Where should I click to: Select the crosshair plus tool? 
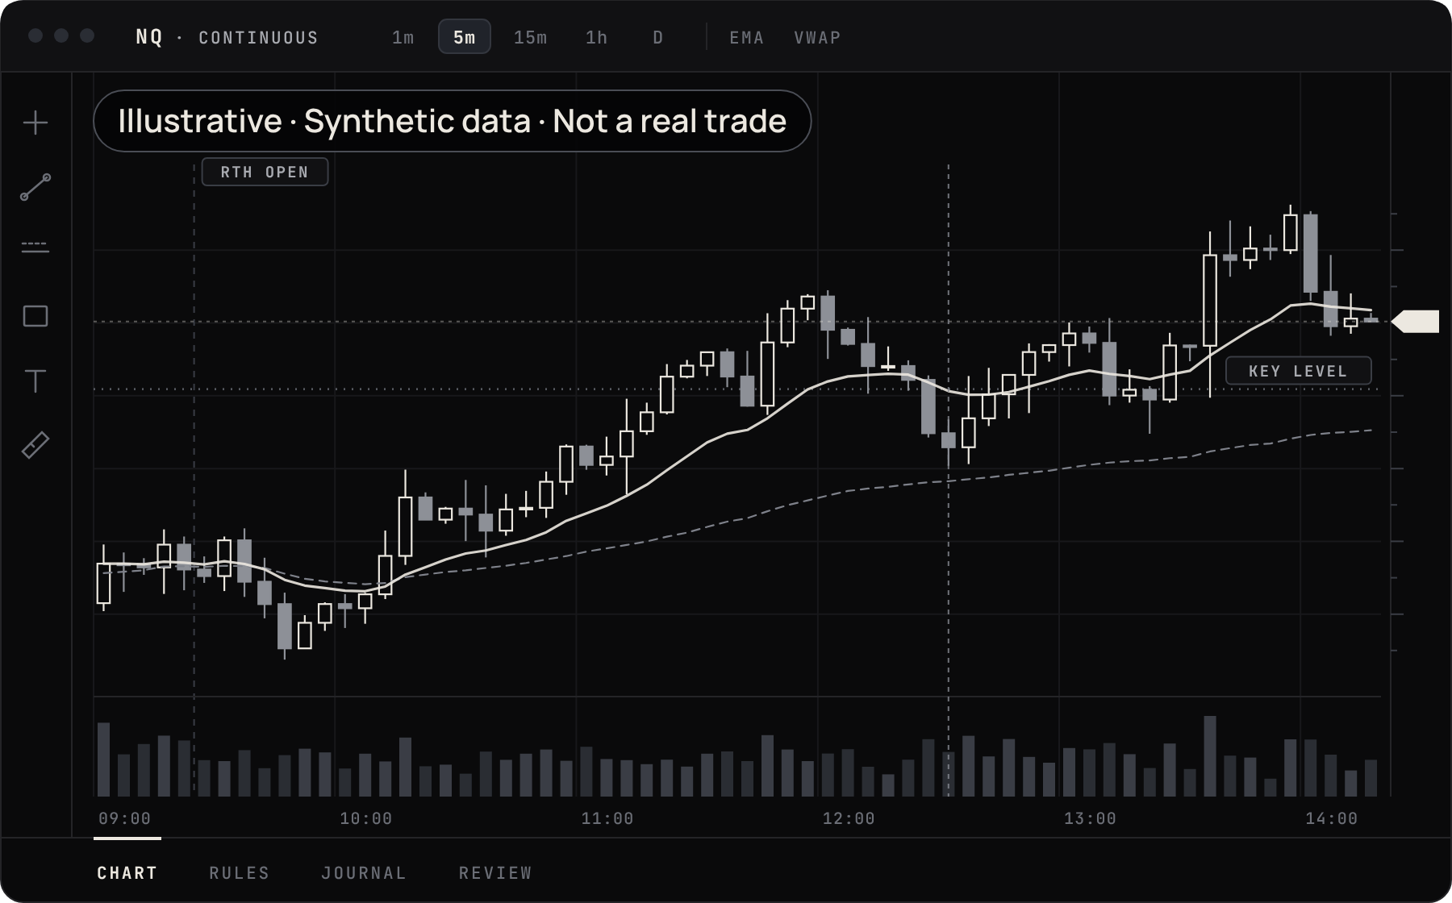click(x=35, y=123)
